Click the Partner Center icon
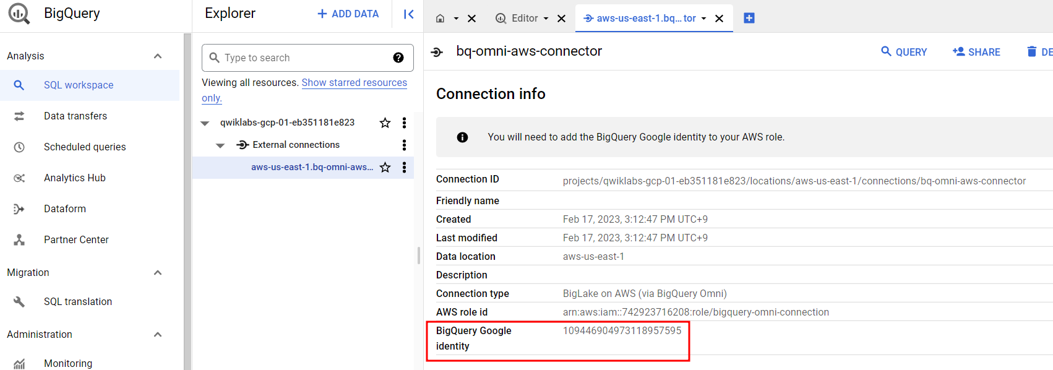The width and height of the screenshot is (1053, 370). point(19,240)
